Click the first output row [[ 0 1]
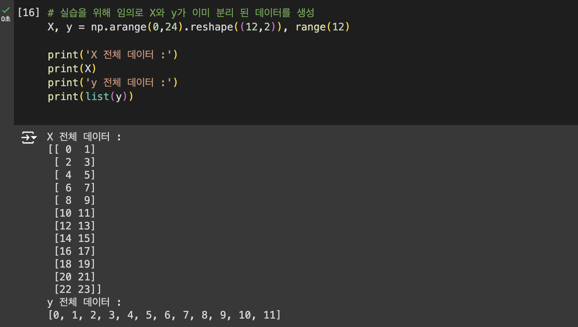 (72, 150)
